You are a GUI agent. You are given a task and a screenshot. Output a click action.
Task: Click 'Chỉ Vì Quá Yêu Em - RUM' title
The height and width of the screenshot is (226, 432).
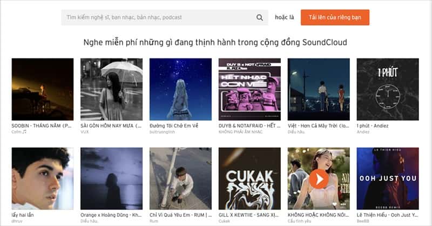click(x=180, y=215)
